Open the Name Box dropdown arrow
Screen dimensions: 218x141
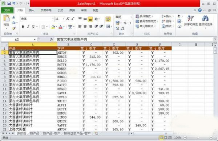(x=35, y=40)
